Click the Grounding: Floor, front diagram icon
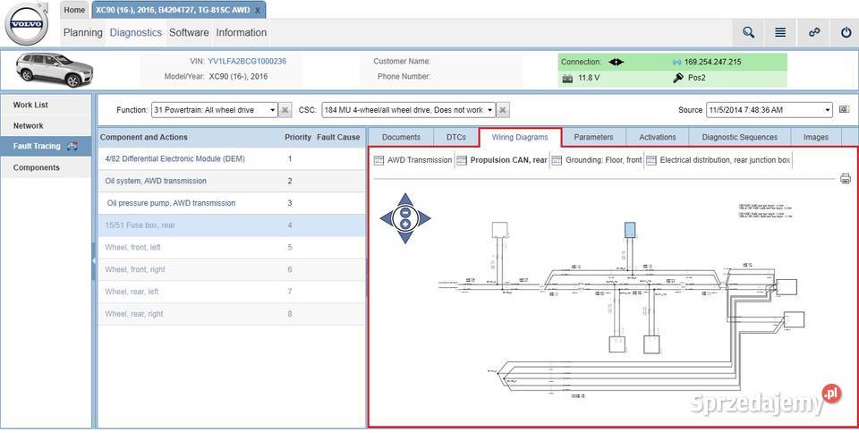The height and width of the screenshot is (433, 859). click(x=557, y=160)
